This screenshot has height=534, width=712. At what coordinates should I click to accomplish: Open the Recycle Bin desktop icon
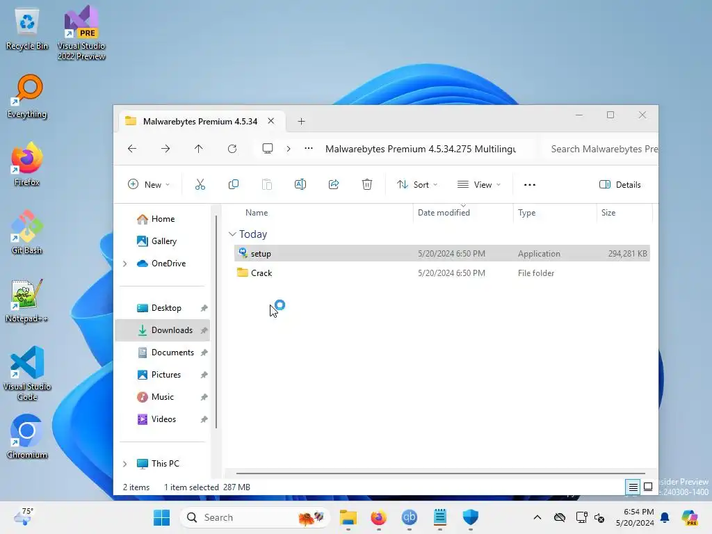coord(27,29)
